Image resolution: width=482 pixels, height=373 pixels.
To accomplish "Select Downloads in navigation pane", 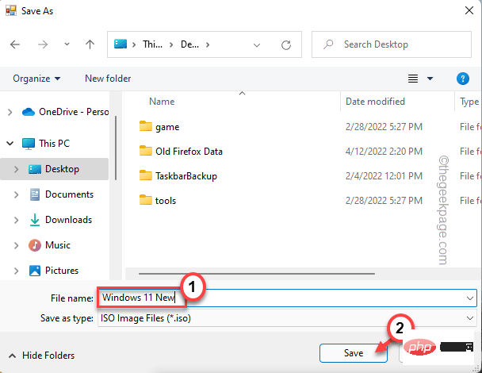I will tap(60, 220).
